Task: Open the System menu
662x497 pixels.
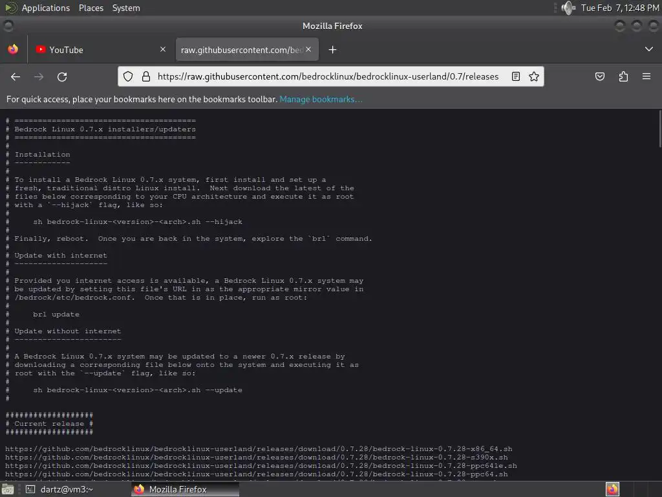Action: click(126, 8)
